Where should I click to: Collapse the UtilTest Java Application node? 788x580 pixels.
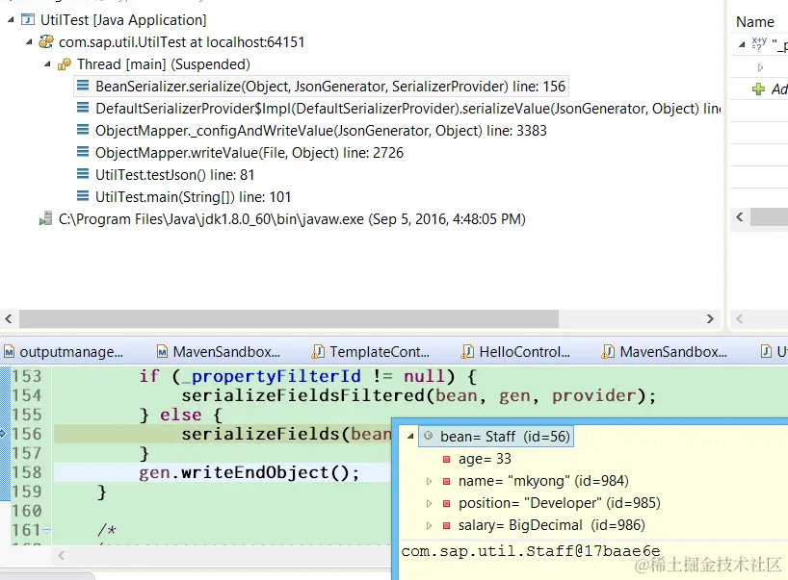point(11,20)
